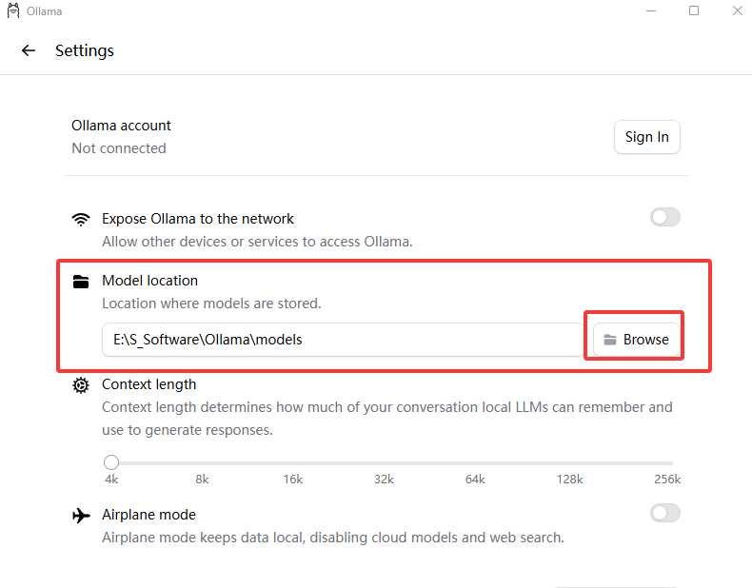Viewport: 752px width, 588px height.
Task: Click the airplane icon beside Airplane mode
Action: pos(81,515)
